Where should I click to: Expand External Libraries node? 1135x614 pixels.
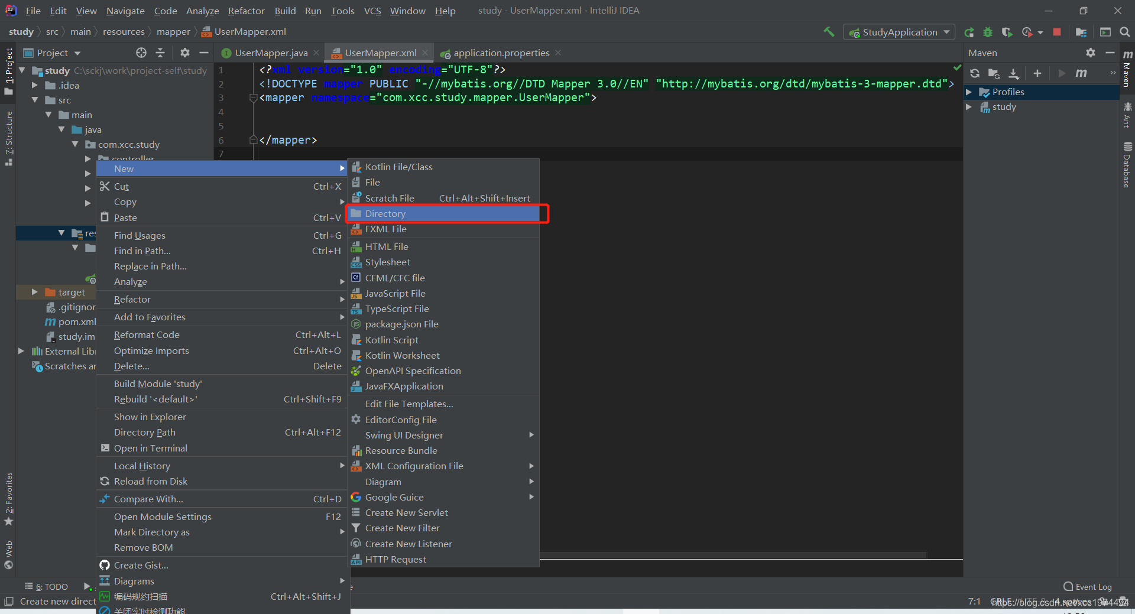(x=21, y=351)
